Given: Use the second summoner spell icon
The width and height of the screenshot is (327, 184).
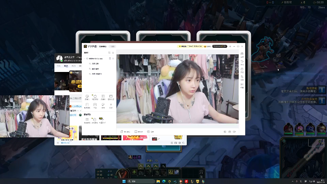Looking at the screenshot, I should (177, 172).
